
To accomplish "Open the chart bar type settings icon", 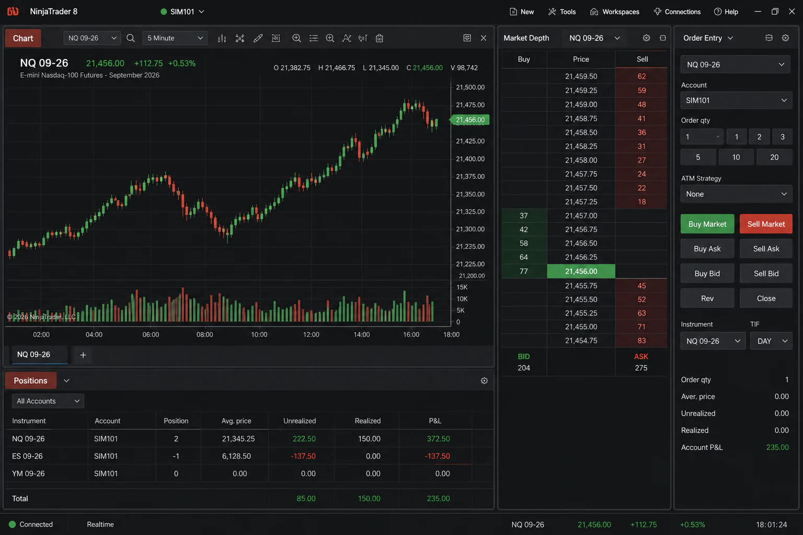I will tap(222, 38).
